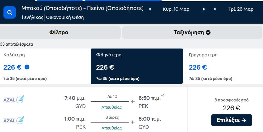The height and width of the screenshot is (132, 263).
Task: Go to previous return date arrow
Action: (215, 9)
